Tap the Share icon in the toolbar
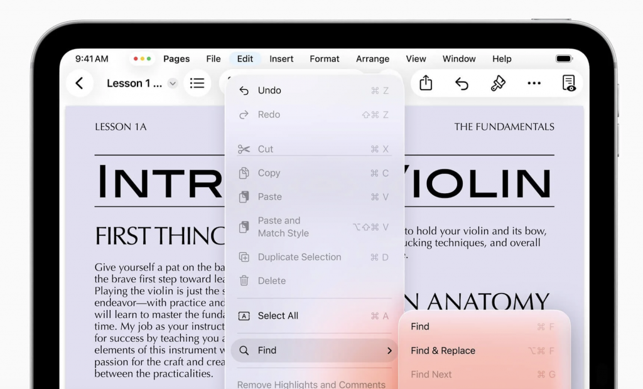 coord(426,83)
